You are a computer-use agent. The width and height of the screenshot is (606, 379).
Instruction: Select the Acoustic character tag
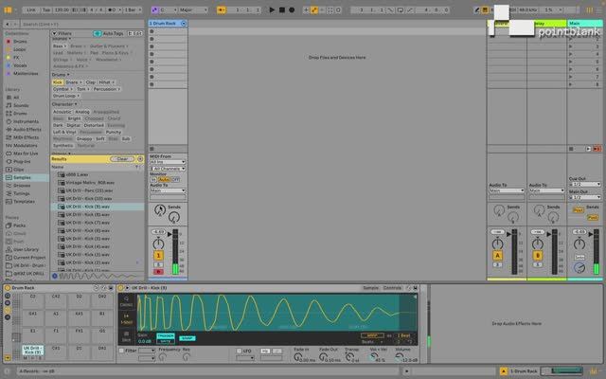pos(62,112)
